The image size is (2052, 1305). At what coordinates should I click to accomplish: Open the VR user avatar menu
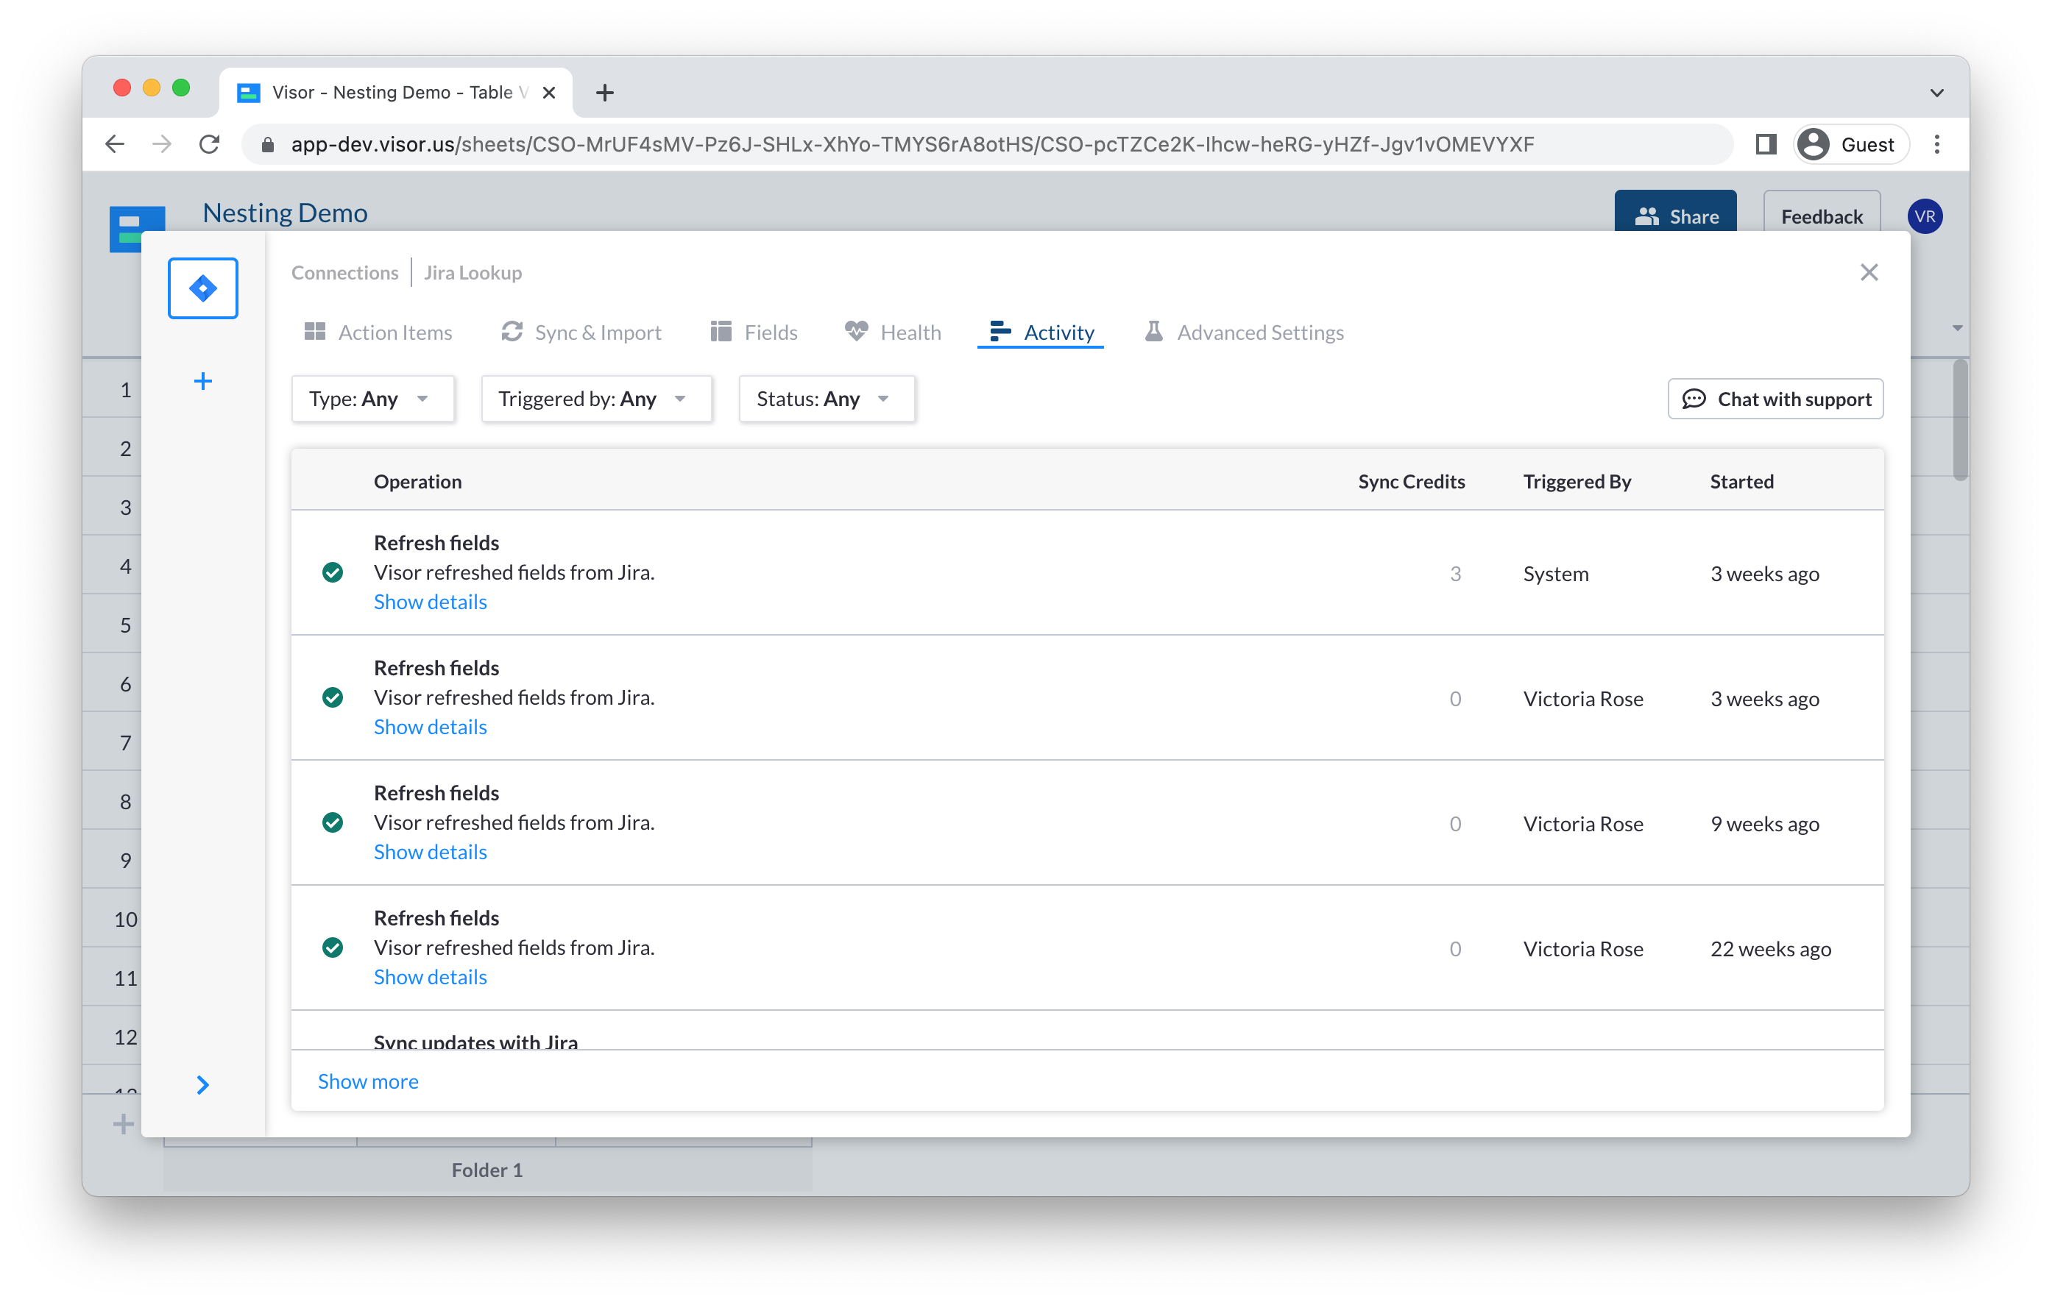click(1924, 216)
